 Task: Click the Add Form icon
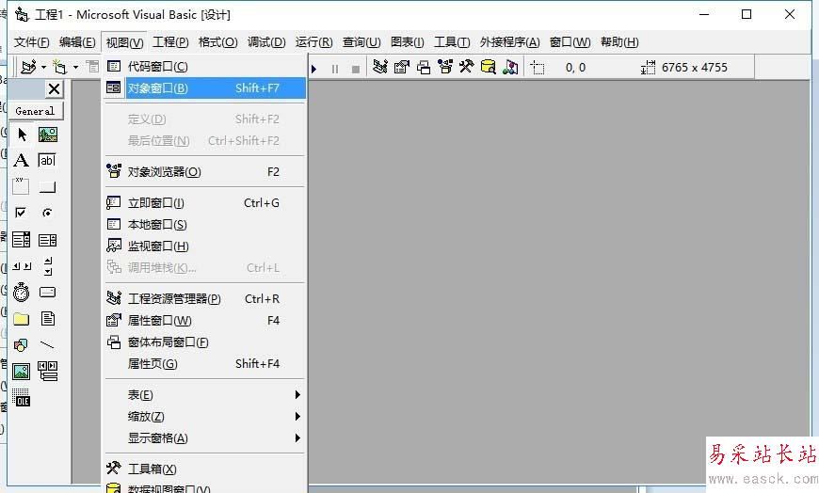(x=60, y=67)
